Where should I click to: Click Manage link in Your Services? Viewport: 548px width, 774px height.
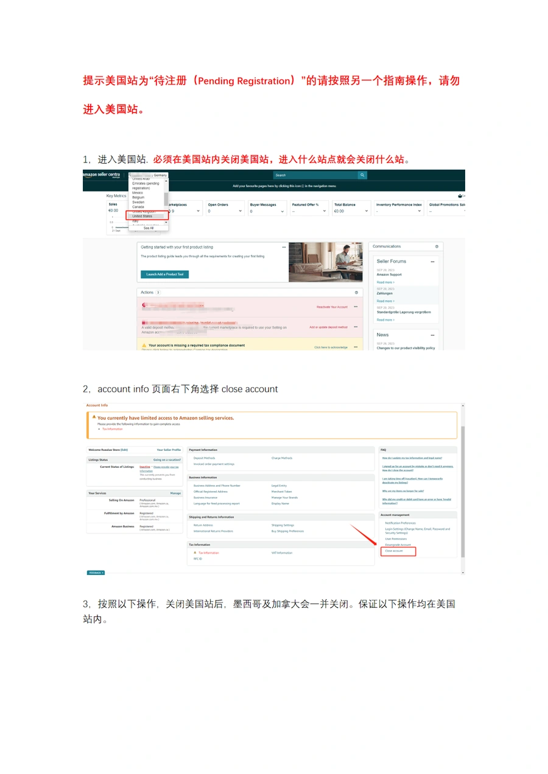tap(175, 493)
